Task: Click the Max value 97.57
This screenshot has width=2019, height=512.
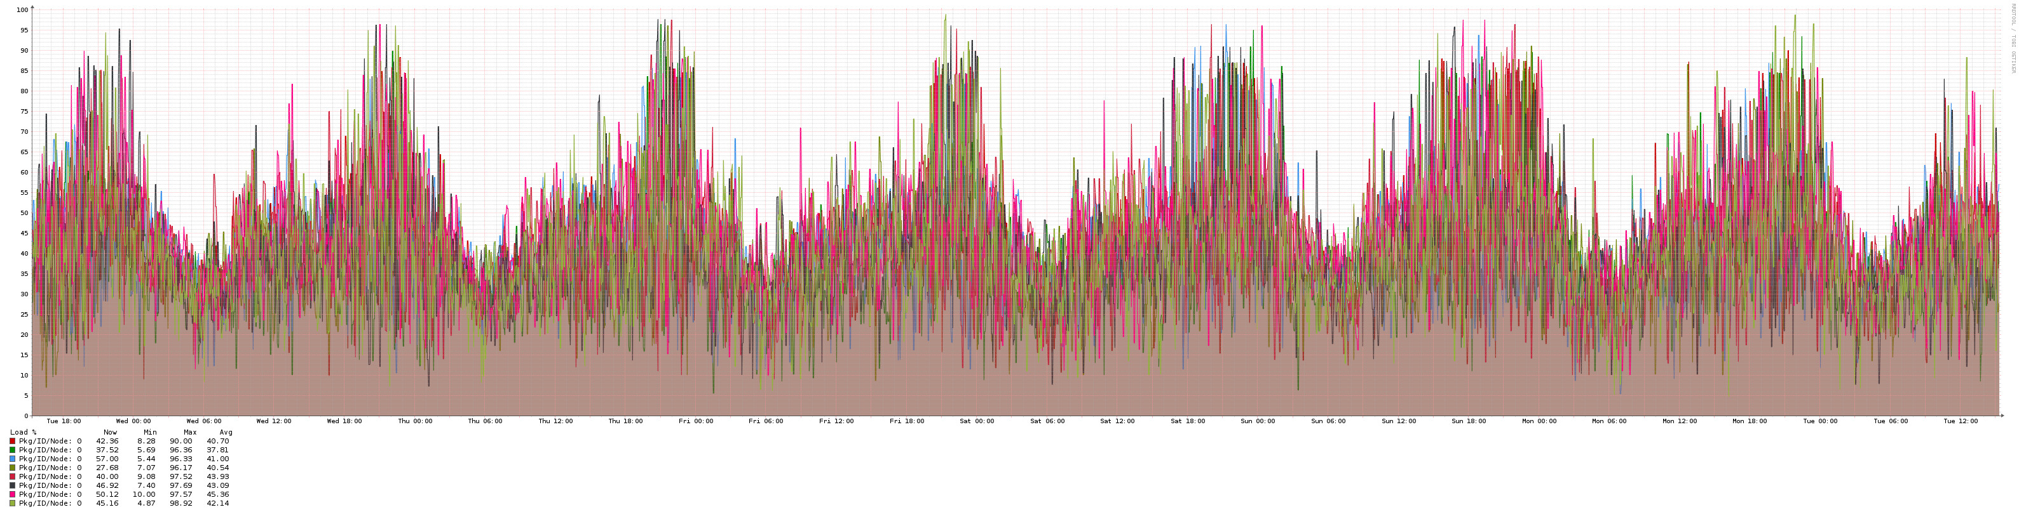Action: click(x=181, y=495)
